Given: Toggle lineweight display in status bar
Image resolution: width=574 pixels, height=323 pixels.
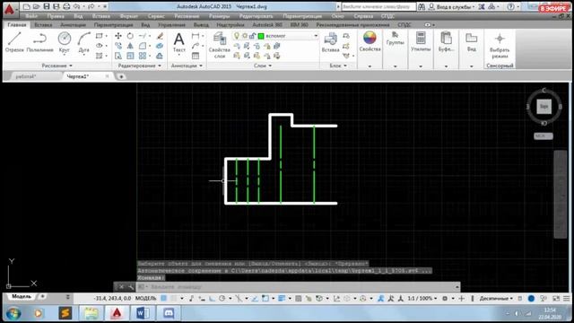Looking at the screenshot, I should click(x=281, y=299).
